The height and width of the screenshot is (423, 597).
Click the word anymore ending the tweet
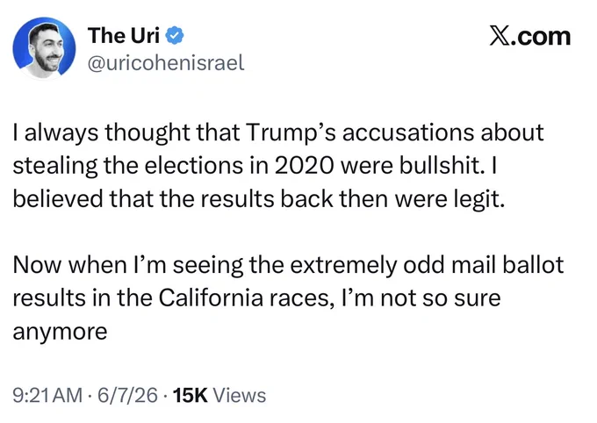point(61,332)
